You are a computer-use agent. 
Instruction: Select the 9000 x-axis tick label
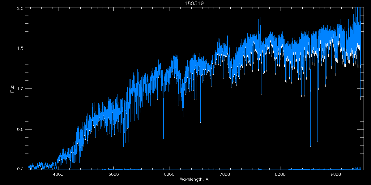(336, 174)
